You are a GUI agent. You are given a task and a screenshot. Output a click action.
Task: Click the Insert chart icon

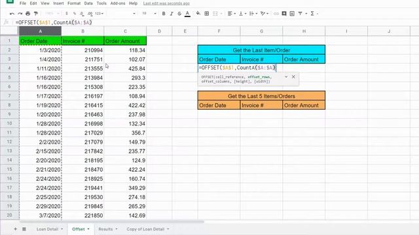292,13
